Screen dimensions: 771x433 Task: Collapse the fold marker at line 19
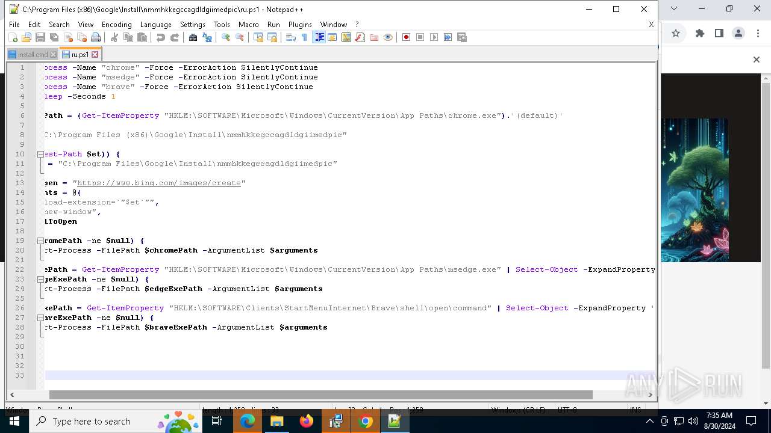[x=40, y=241]
